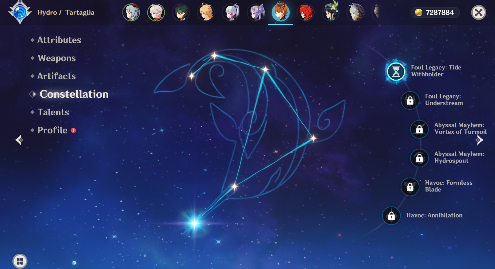This screenshot has width=495, height=269.
Task: Open the Talents menu
Action: [53, 112]
